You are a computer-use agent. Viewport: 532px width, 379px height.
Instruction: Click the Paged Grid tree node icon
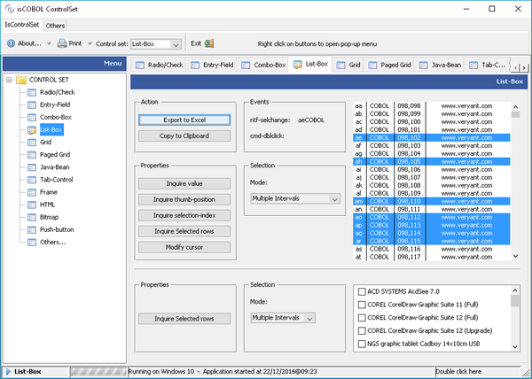(32, 154)
